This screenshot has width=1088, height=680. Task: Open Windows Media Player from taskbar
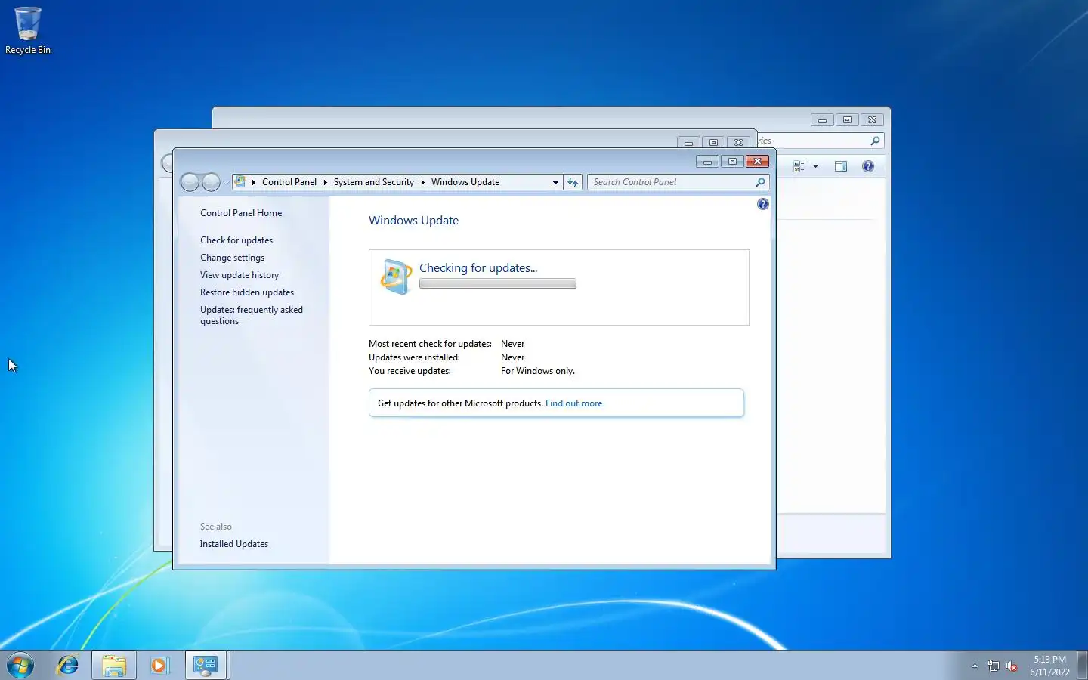[x=159, y=665]
